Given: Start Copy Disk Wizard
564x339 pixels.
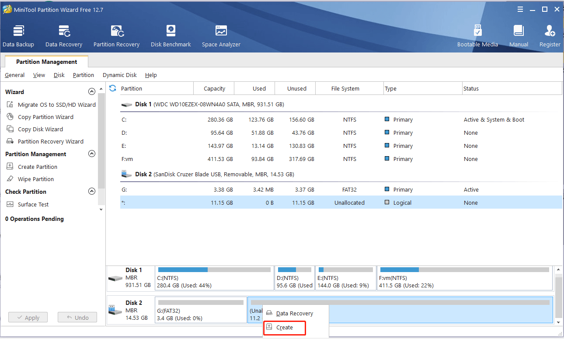Looking at the screenshot, I should point(40,129).
